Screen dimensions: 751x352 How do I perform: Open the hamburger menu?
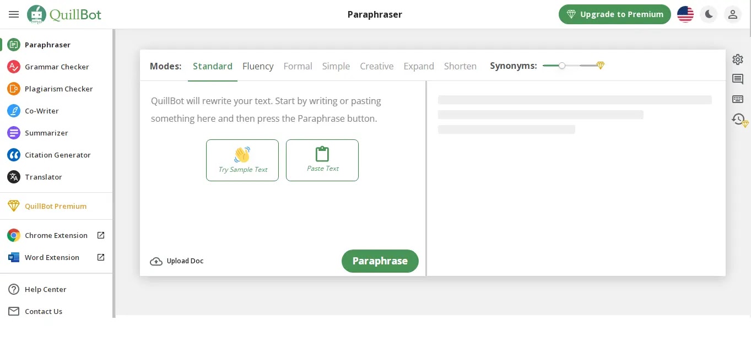point(14,14)
